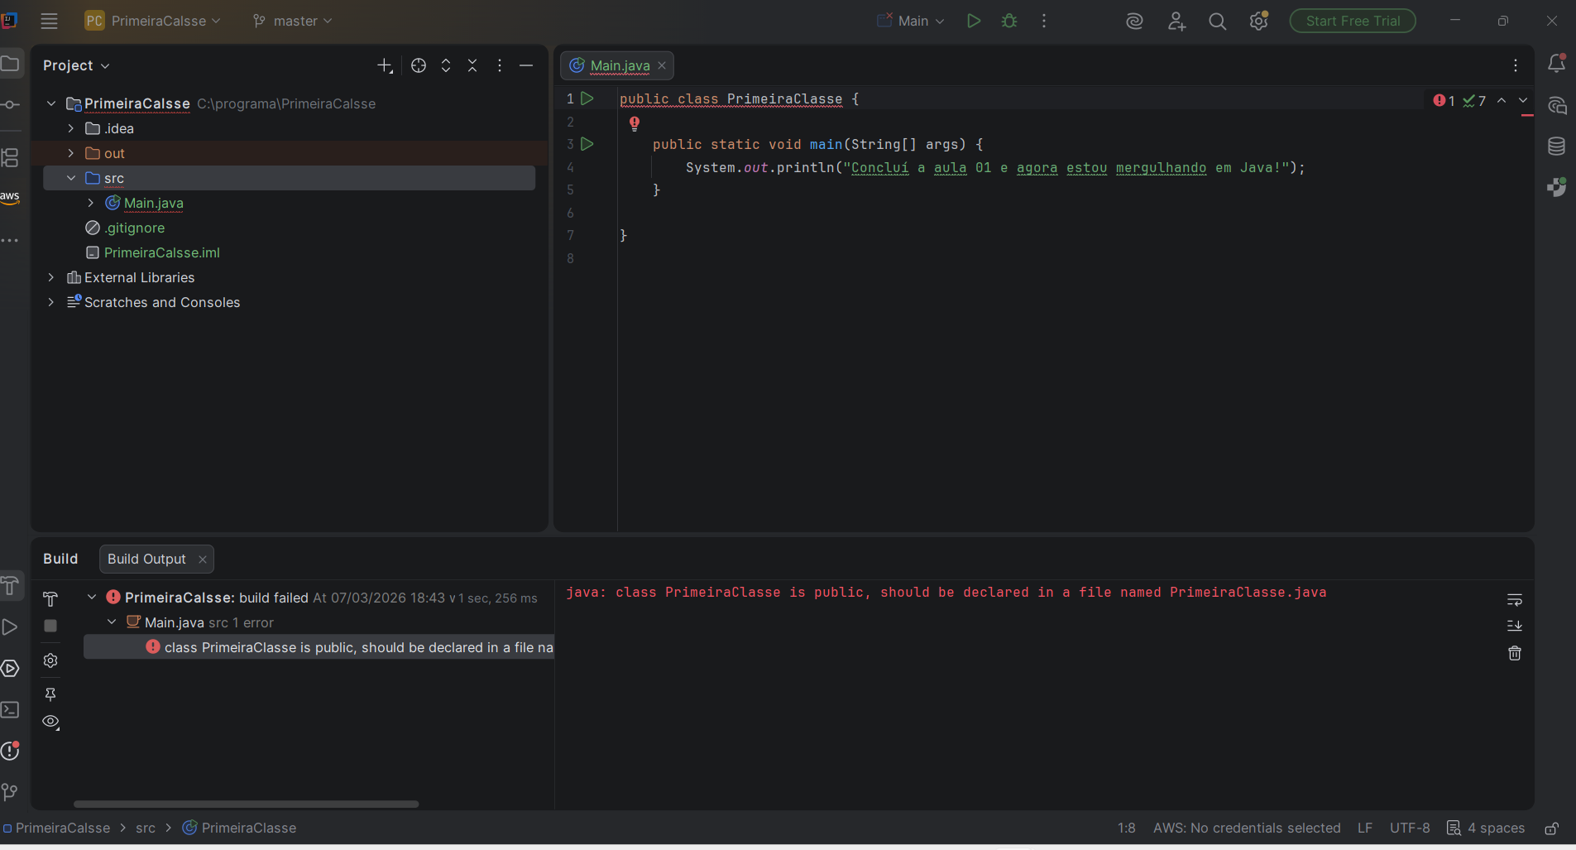Click the red error bulb in the editor
Screen dimensions: 1576x850
(x=635, y=123)
